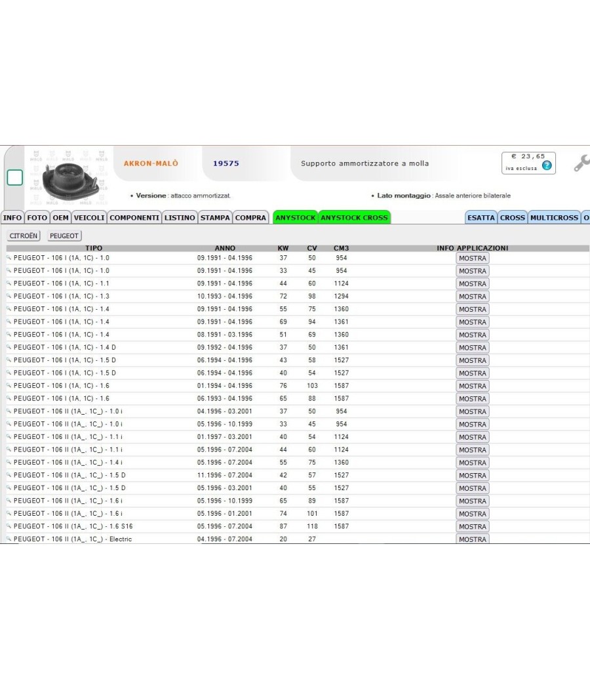The height and width of the screenshot is (689, 590).
Task: Click the price € 23,65
Action: point(528,156)
